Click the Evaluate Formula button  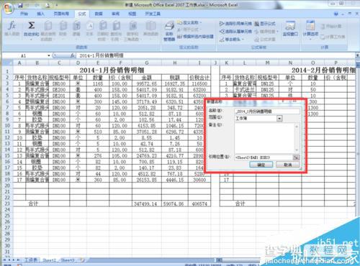point(266,39)
